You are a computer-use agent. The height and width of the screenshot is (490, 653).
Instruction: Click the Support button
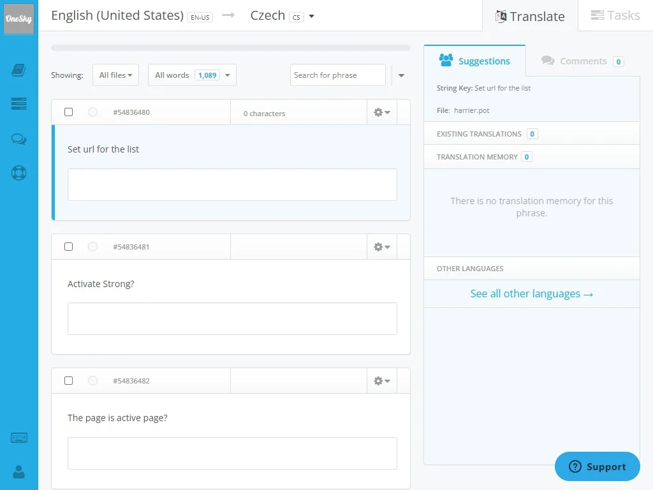pyautogui.click(x=597, y=466)
